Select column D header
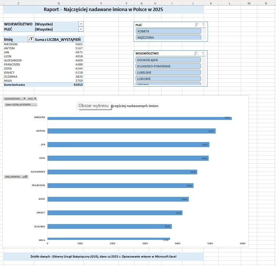Screen dimensions: 276x266 coord(59,3)
